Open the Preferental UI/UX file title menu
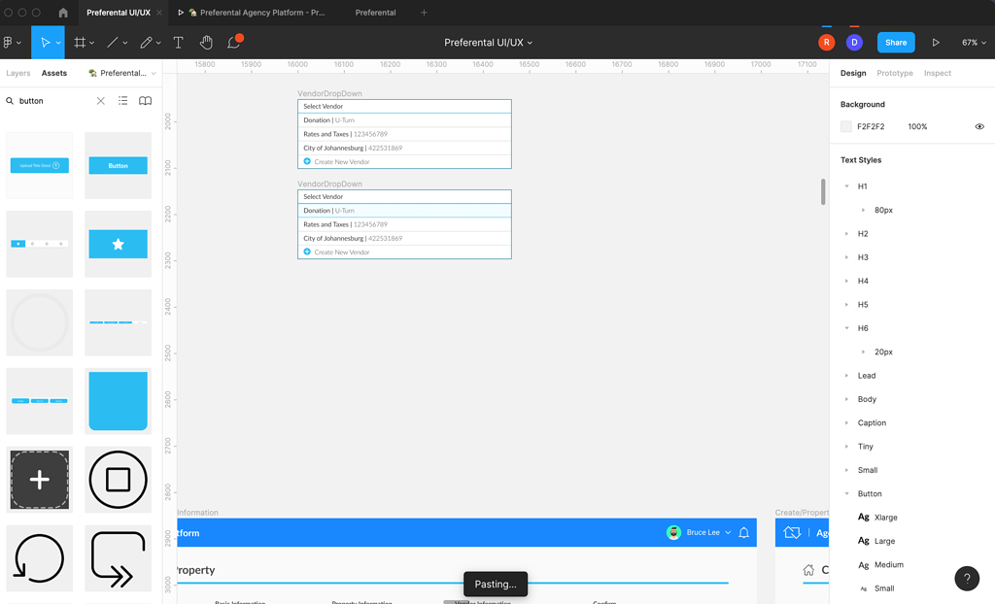 point(488,43)
